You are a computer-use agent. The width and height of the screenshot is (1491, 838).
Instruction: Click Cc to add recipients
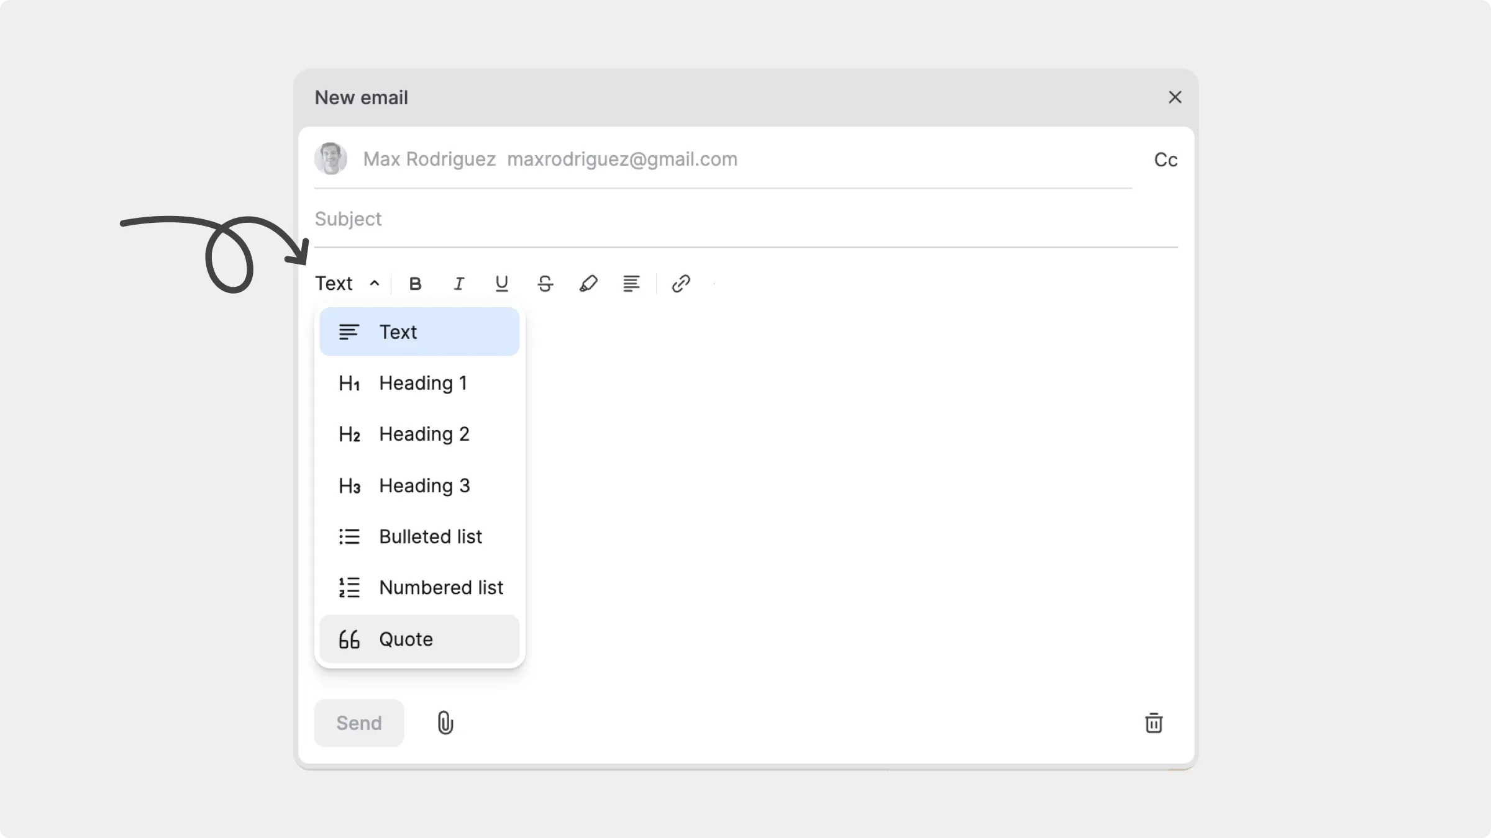click(1165, 160)
